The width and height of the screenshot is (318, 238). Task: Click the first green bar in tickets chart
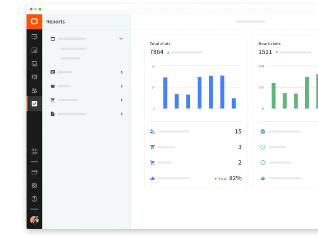click(273, 96)
